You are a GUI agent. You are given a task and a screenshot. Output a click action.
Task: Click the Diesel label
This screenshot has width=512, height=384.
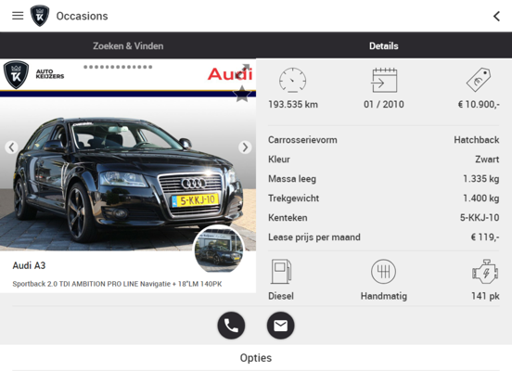(281, 296)
